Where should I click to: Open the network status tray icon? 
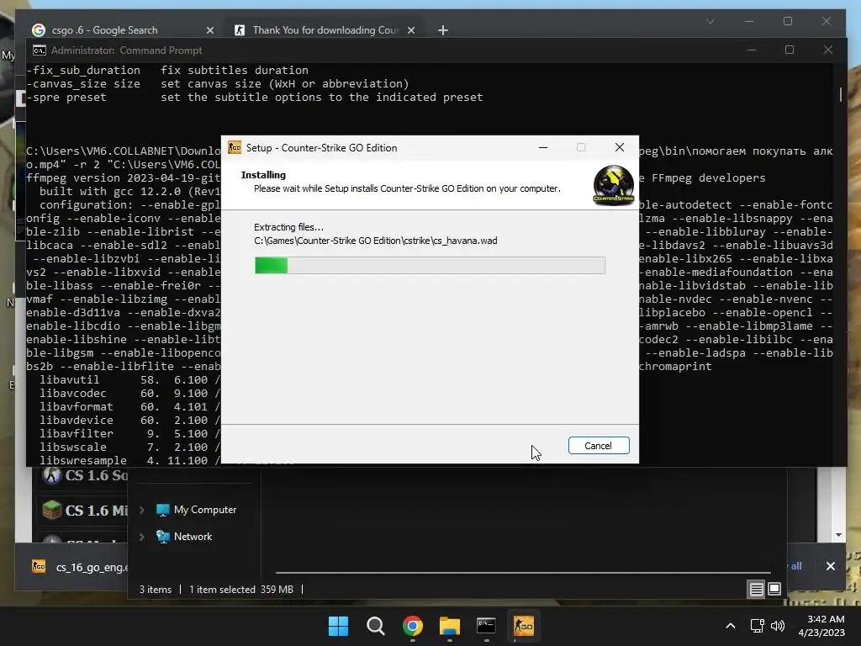758,626
